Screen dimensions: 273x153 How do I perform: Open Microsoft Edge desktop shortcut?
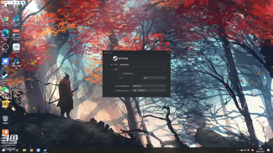(5, 35)
